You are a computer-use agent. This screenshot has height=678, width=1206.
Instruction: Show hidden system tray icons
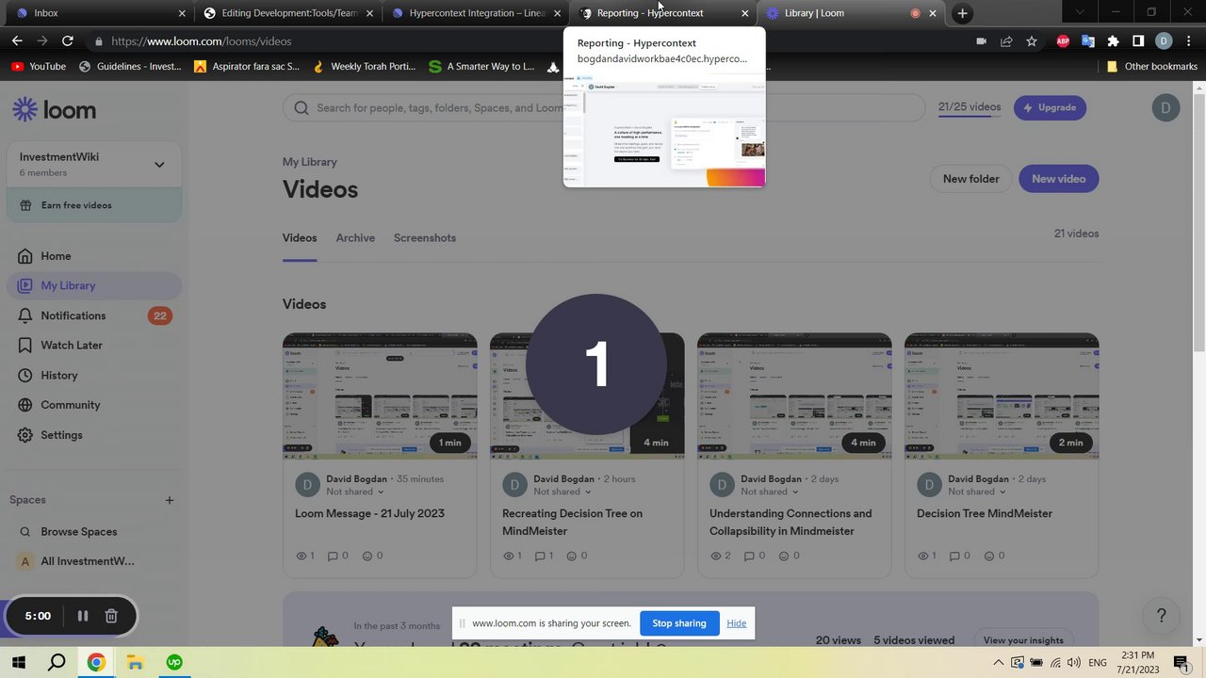pyautogui.click(x=998, y=663)
